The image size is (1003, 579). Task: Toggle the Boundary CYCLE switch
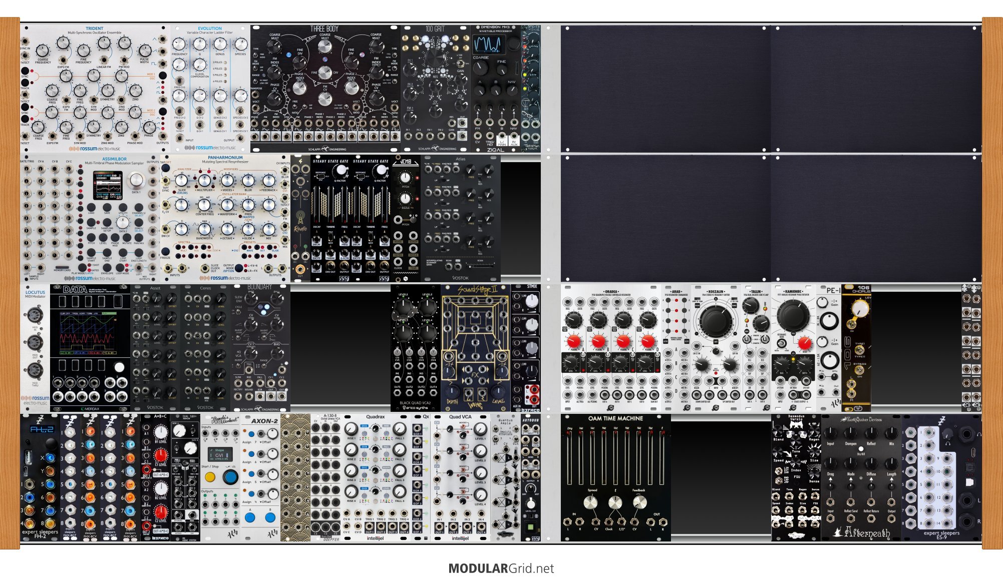click(238, 313)
